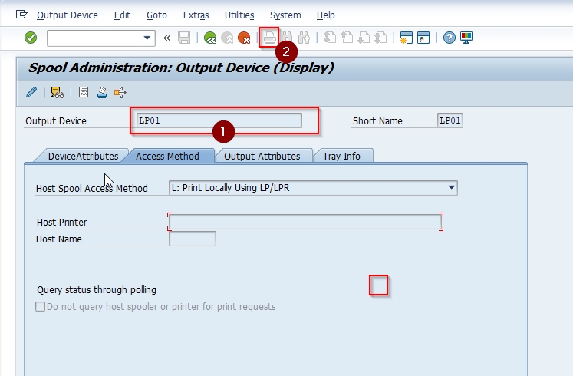Go to Next Page icon
This screenshot has width=573, height=376.
point(364,38)
